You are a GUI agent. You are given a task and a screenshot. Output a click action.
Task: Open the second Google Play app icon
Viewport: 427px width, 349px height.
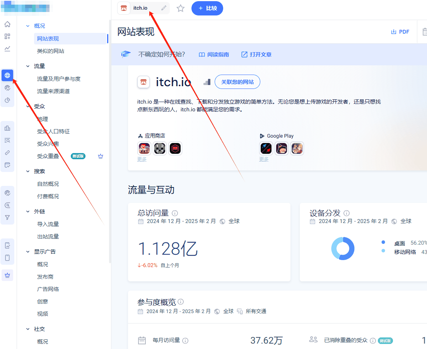282,148
